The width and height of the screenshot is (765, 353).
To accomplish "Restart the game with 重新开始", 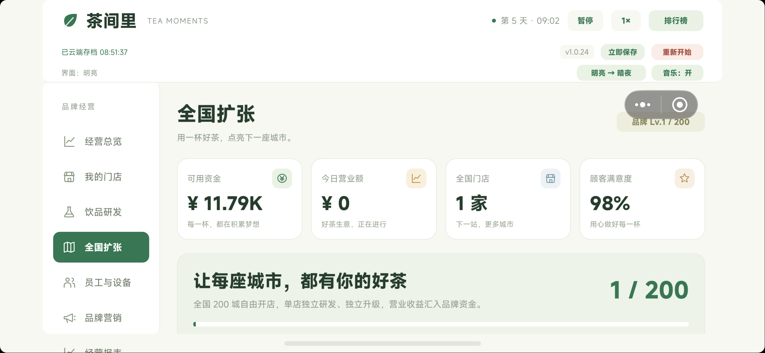I will coord(677,52).
